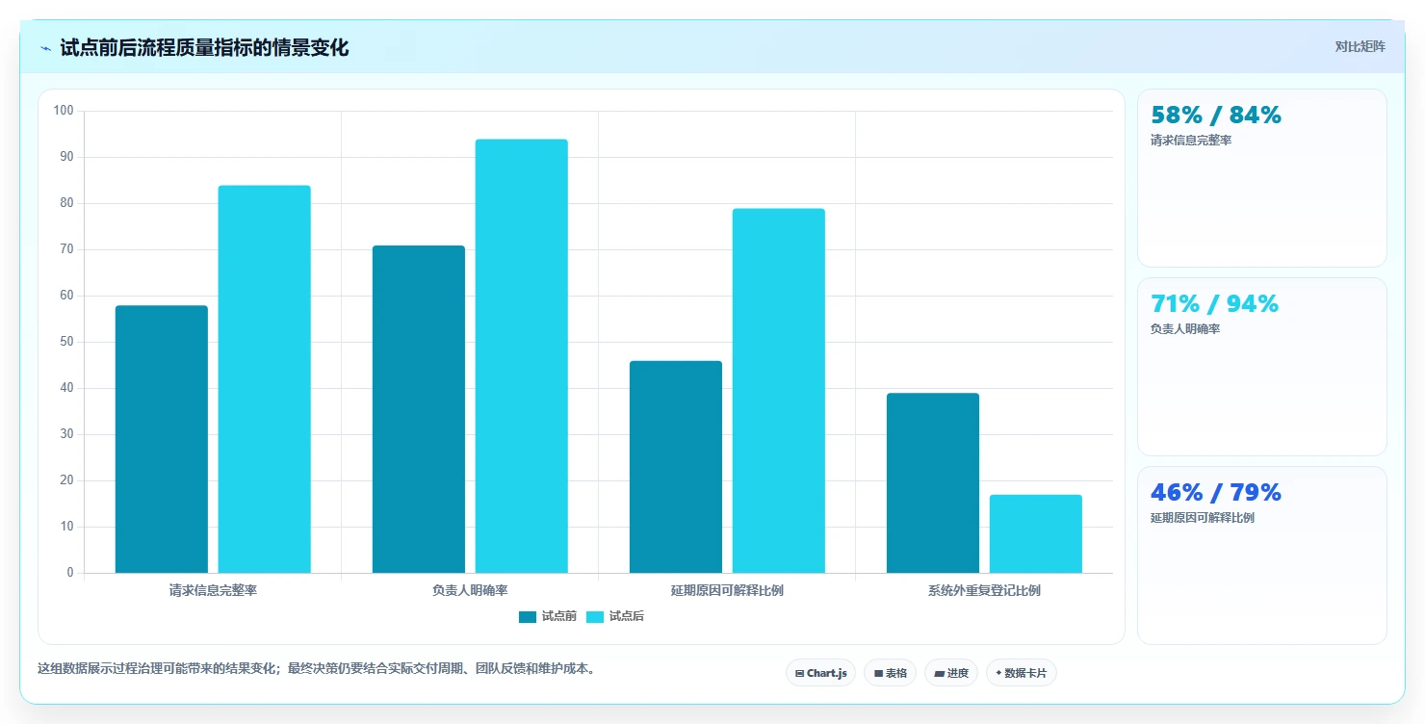This screenshot has width=1425, height=724.
Task: Click the 进度 chip
Action: (x=951, y=673)
